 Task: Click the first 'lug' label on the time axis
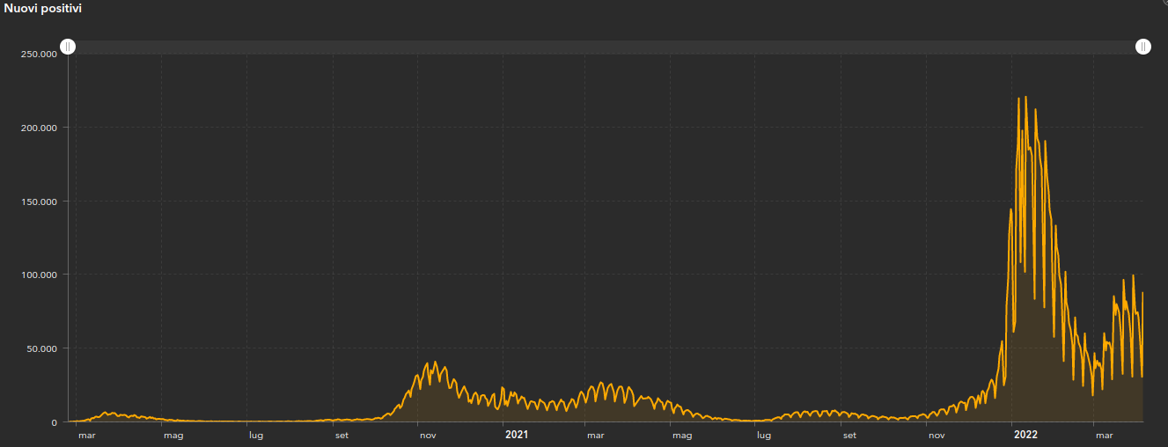256,435
